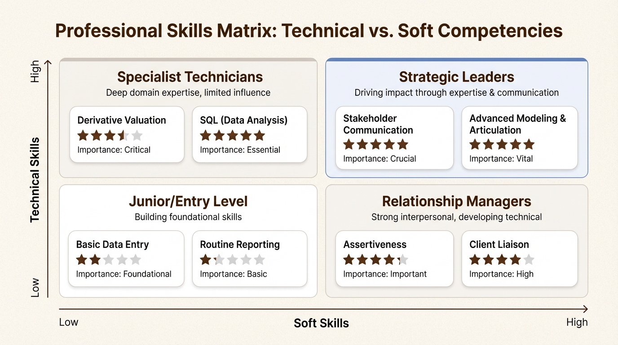Click 'Importance: Essential' text in the SQL card

coord(240,150)
